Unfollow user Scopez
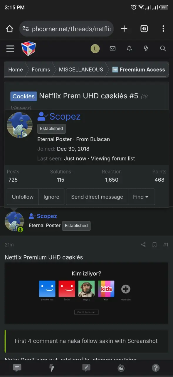Image resolution: width=173 pixels, height=377 pixels. pyautogui.click(x=23, y=197)
